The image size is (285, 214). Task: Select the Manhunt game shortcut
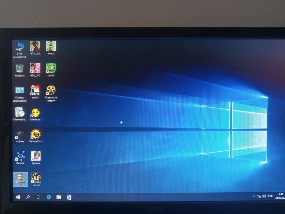35,114
